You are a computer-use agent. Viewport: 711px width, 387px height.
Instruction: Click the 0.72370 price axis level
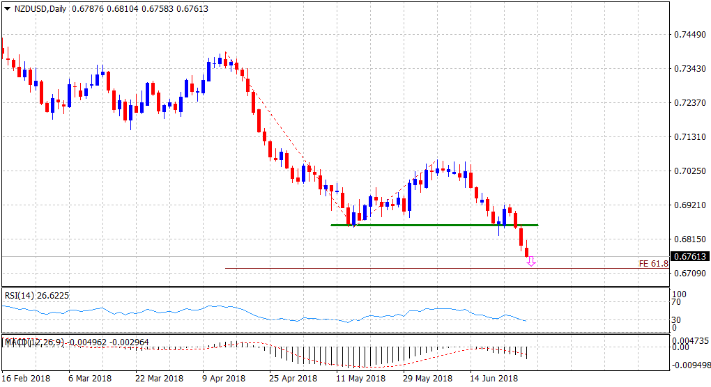[x=689, y=103]
